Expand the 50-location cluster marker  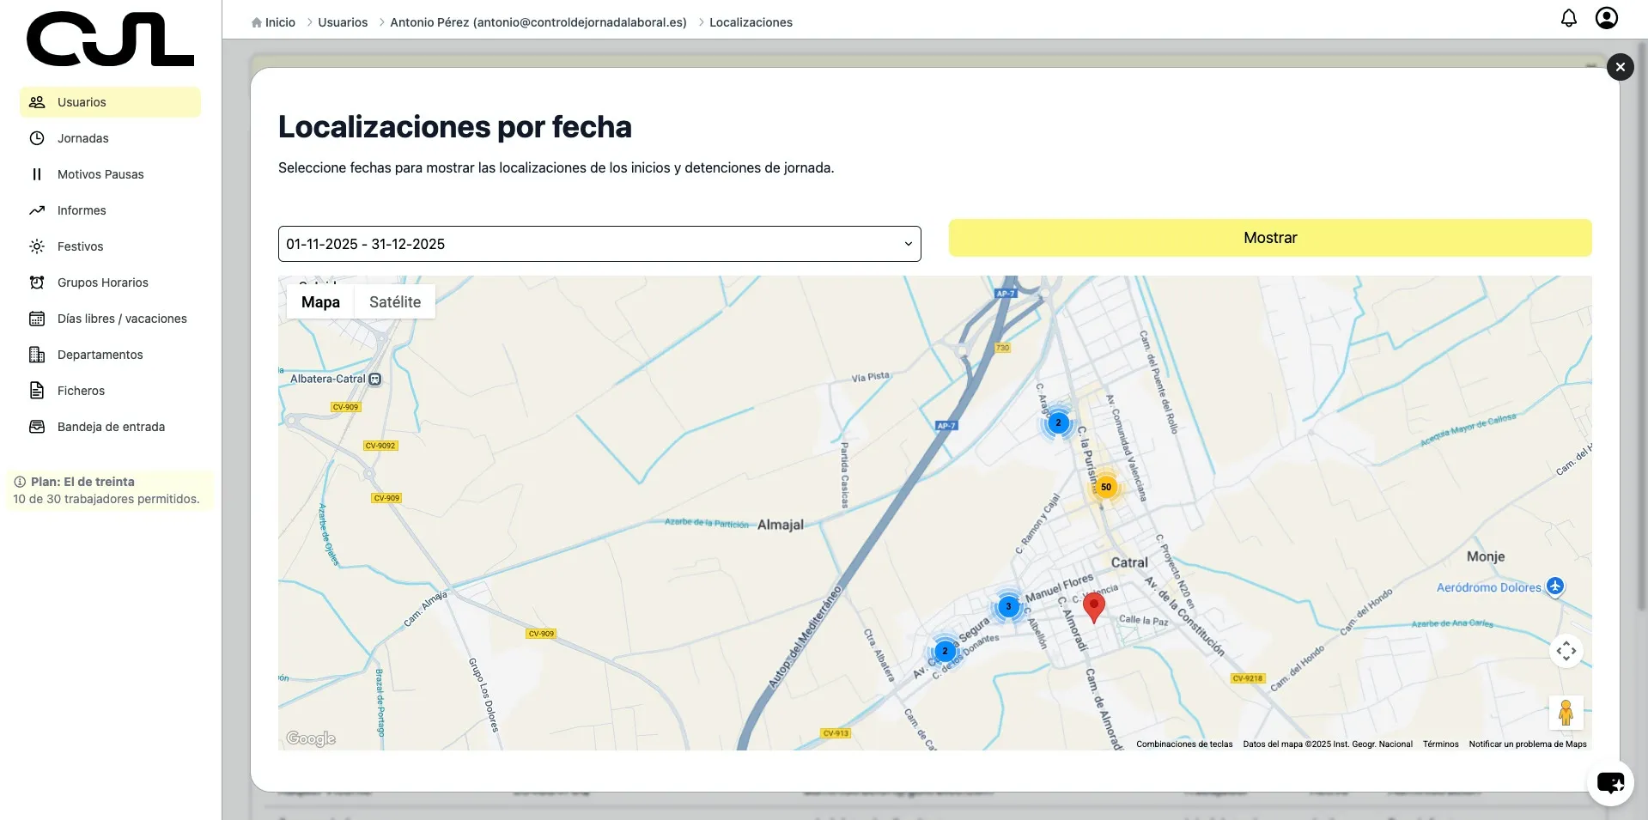pyautogui.click(x=1106, y=487)
